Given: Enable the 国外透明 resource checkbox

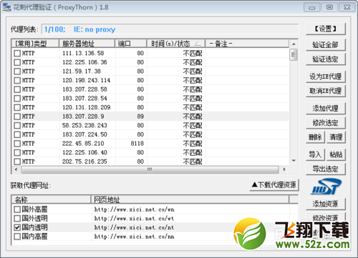Looking at the screenshot, I should coord(17,219).
